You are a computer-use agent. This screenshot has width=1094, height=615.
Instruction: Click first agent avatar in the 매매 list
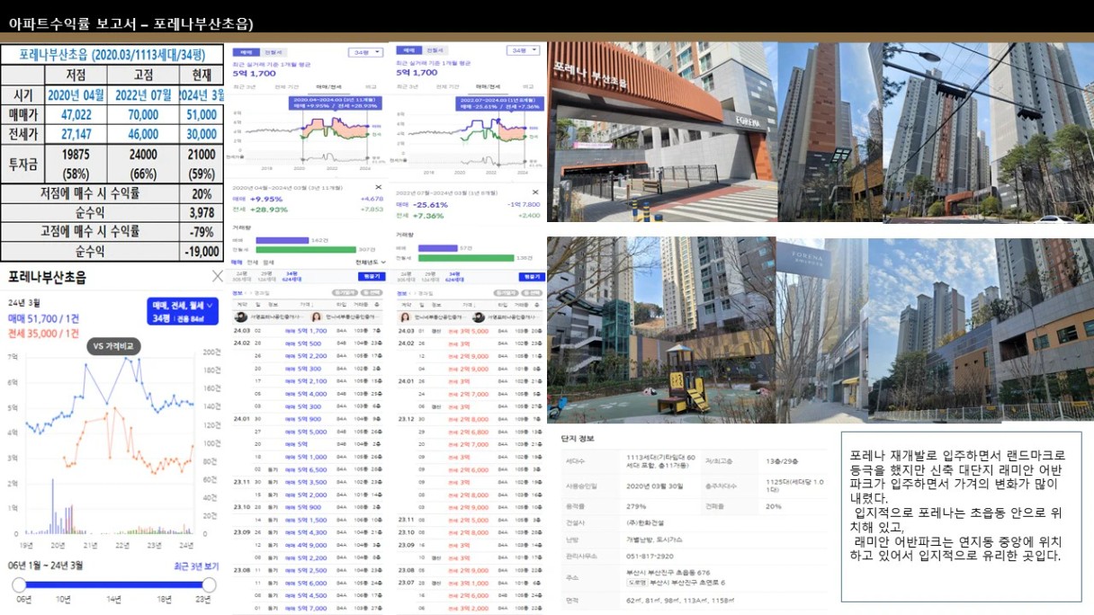pos(240,317)
